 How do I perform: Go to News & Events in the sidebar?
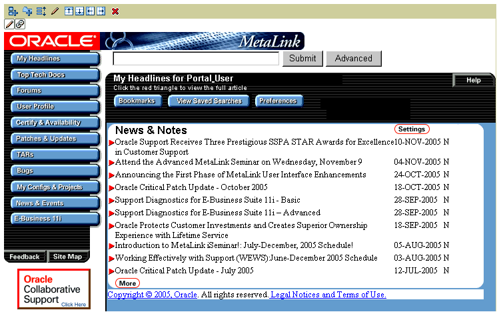click(x=55, y=203)
